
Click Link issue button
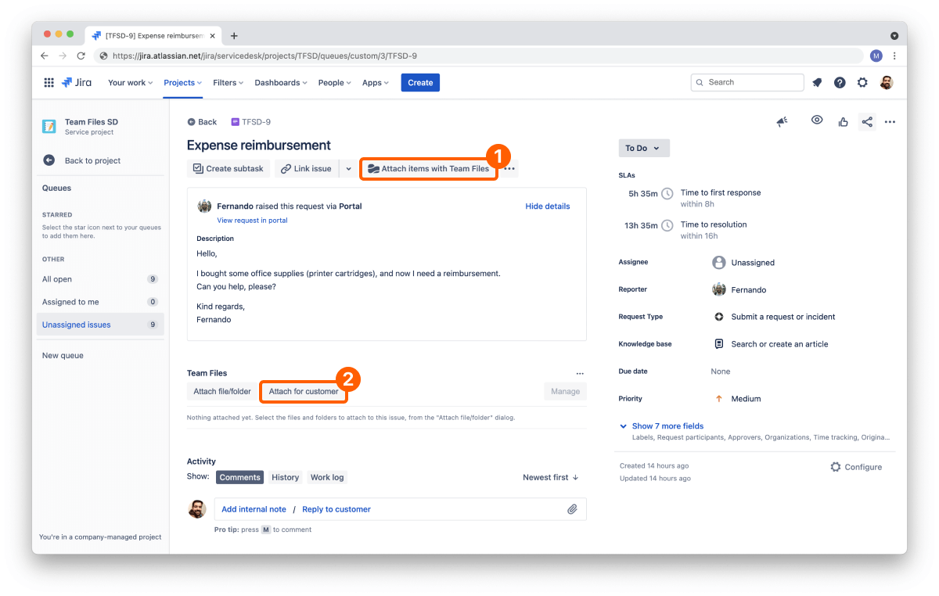307,169
